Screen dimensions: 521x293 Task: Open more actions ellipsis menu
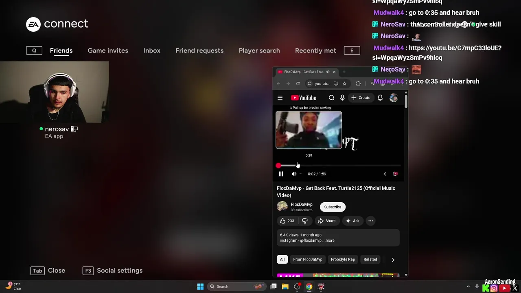pyautogui.click(x=370, y=221)
